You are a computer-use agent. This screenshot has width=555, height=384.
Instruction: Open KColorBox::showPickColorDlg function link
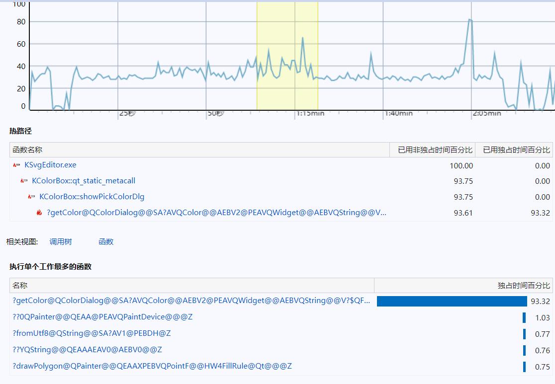92,197
